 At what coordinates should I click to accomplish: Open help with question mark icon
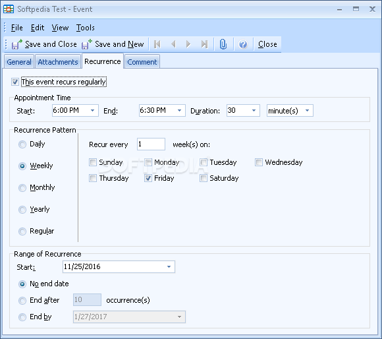tap(243, 44)
